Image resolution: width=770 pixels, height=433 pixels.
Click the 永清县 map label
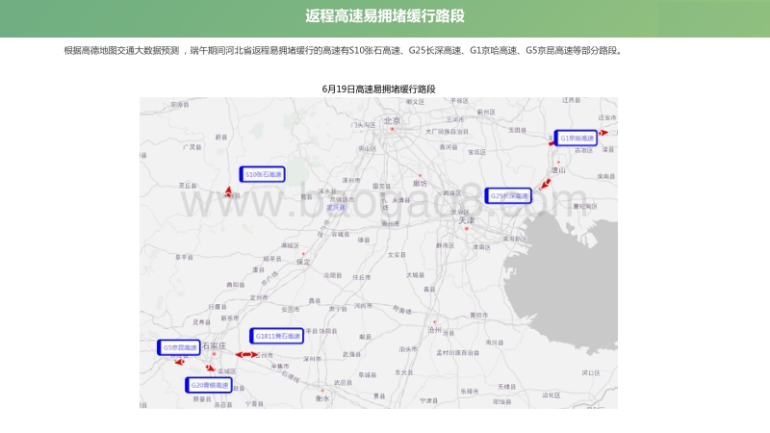click(x=401, y=200)
